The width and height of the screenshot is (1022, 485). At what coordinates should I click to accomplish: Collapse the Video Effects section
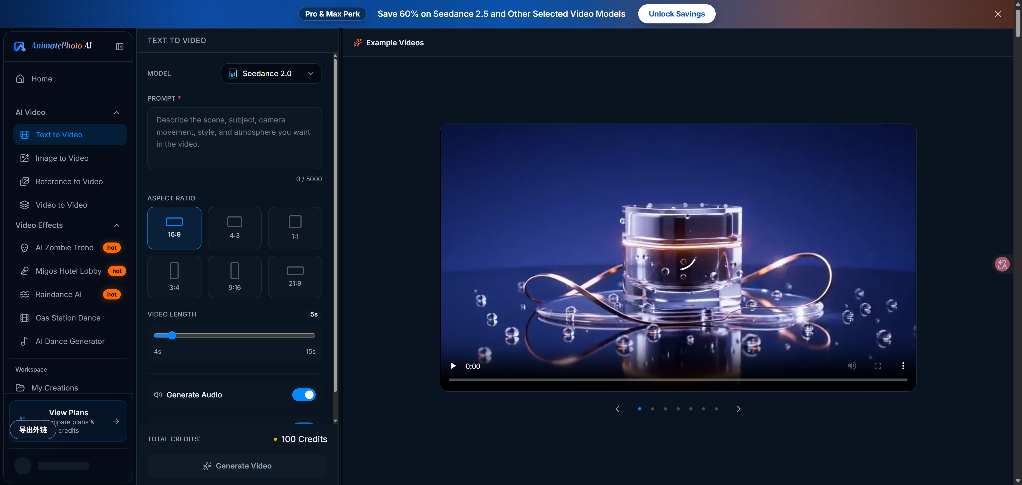tap(116, 225)
